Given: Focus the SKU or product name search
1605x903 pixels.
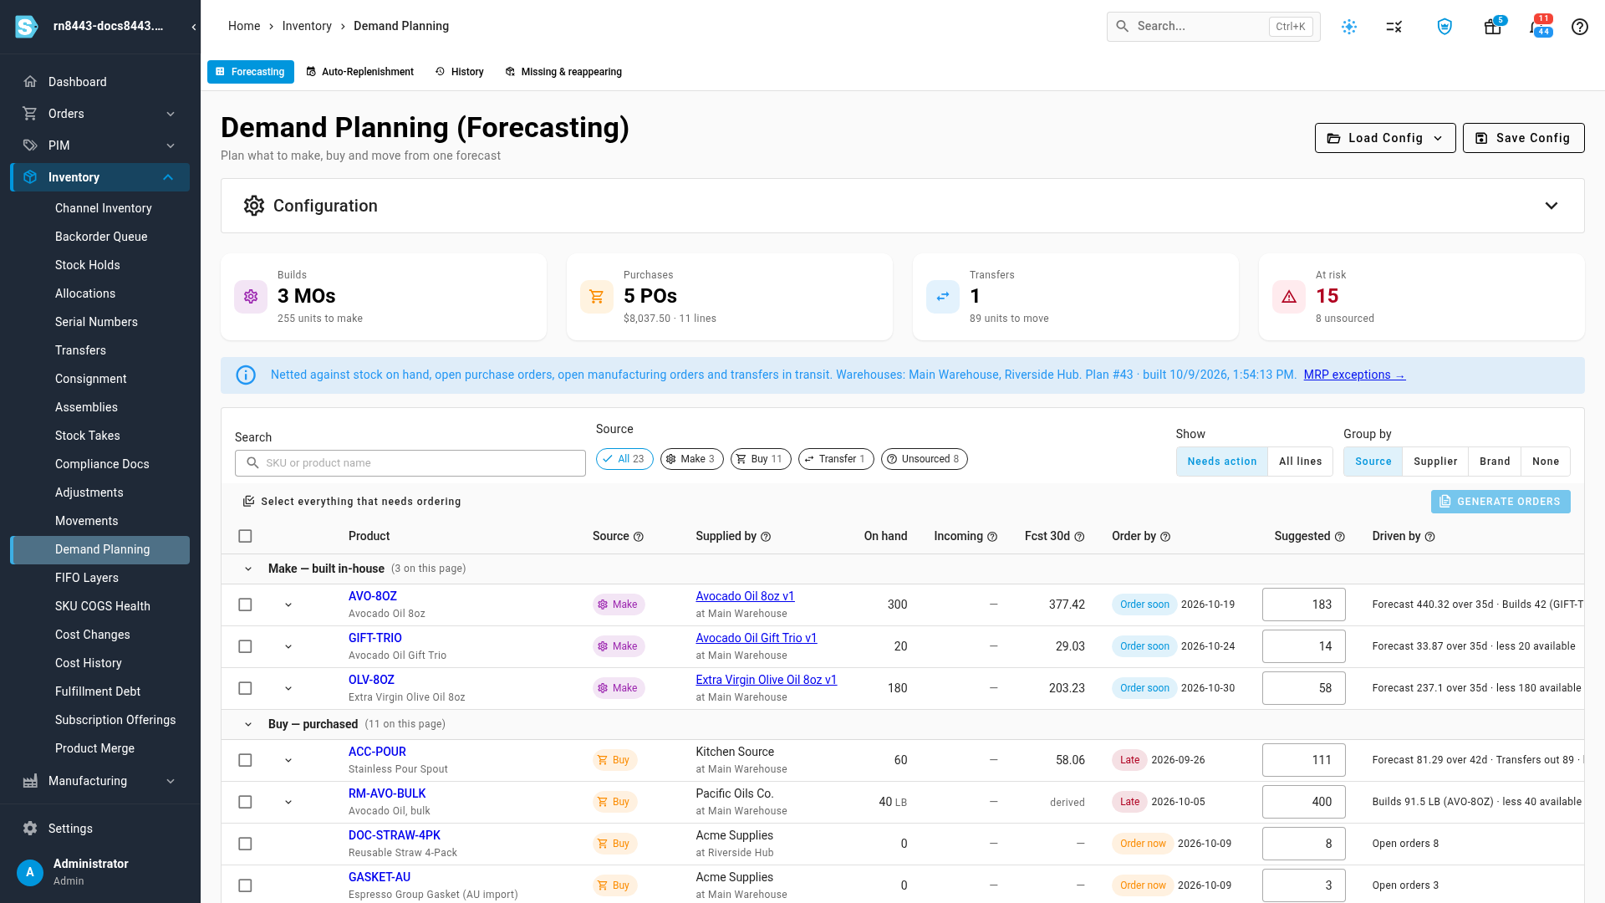Looking at the screenshot, I should pos(410,463).
